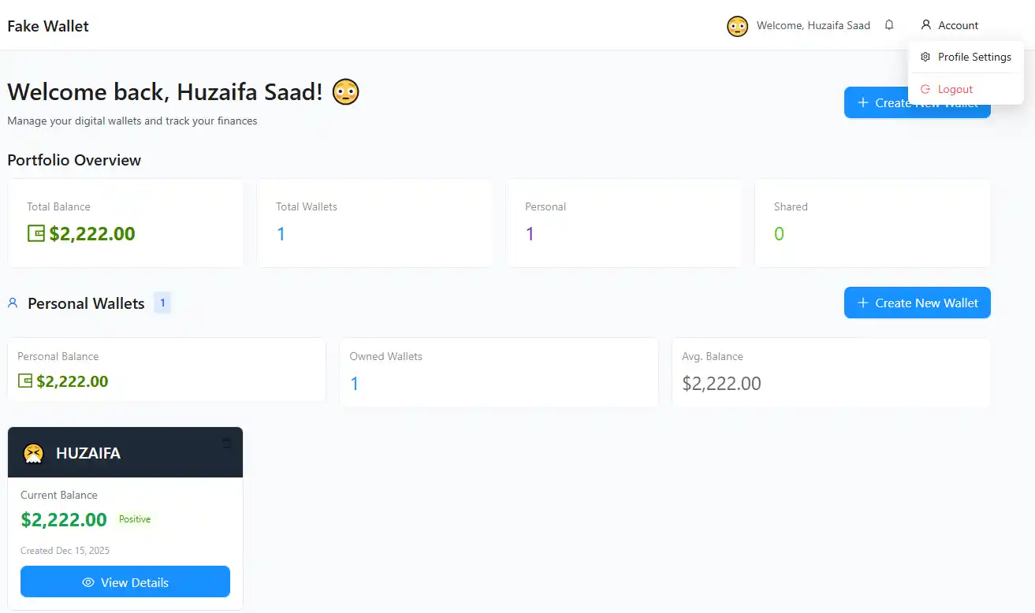Click the Positive status tag

coord(135,519)
